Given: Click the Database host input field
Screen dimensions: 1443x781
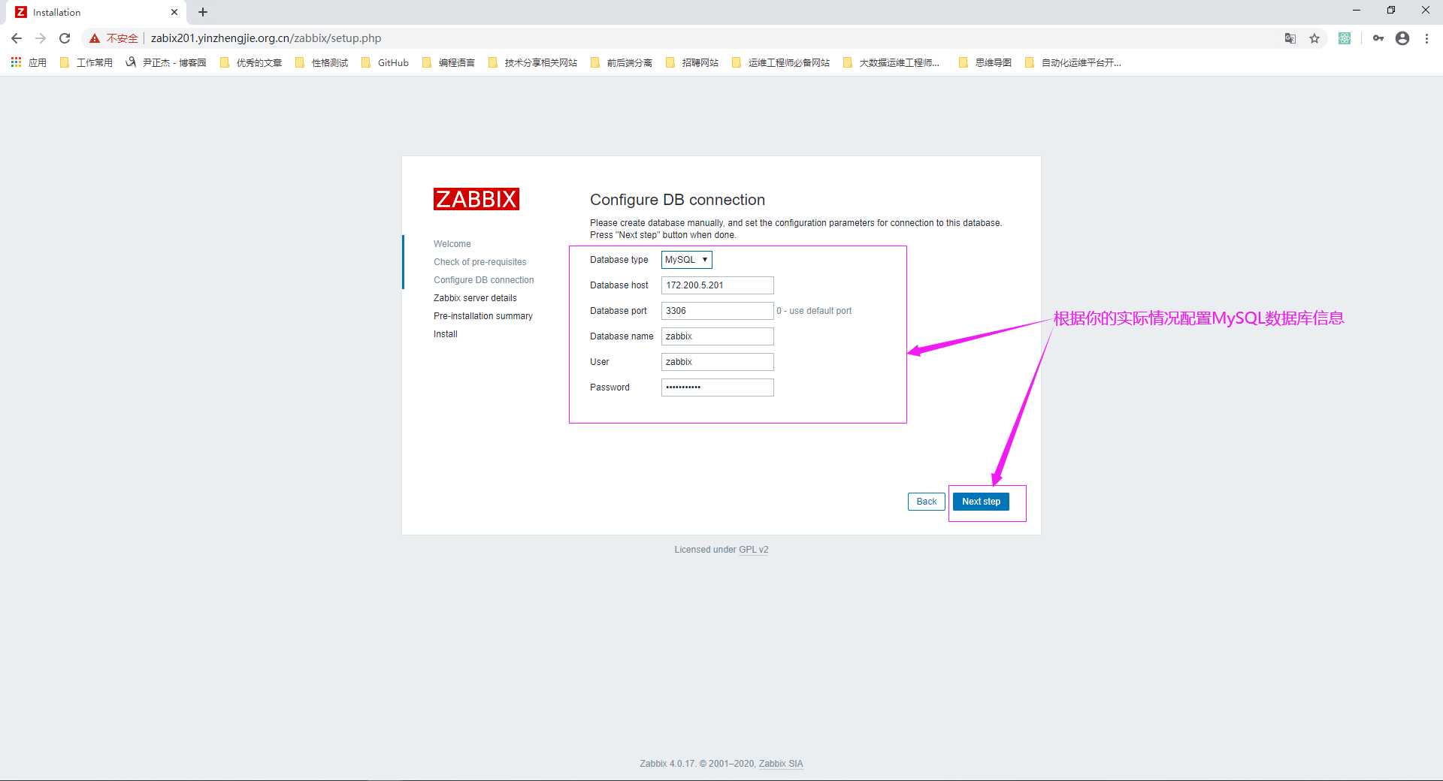Looking at the screenshot, I should click(717, 285).
